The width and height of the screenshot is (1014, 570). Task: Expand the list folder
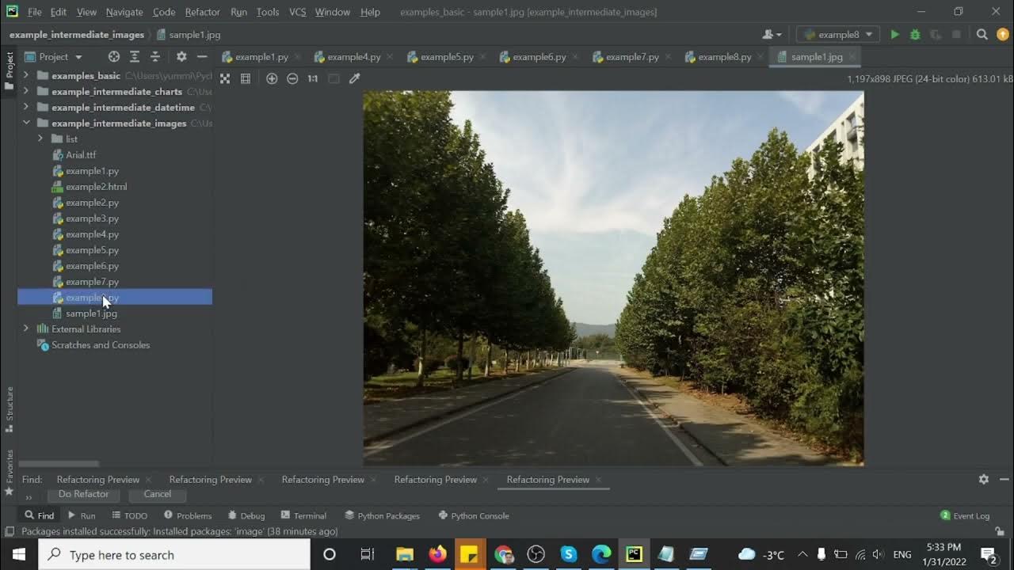(x=40, y=139)
